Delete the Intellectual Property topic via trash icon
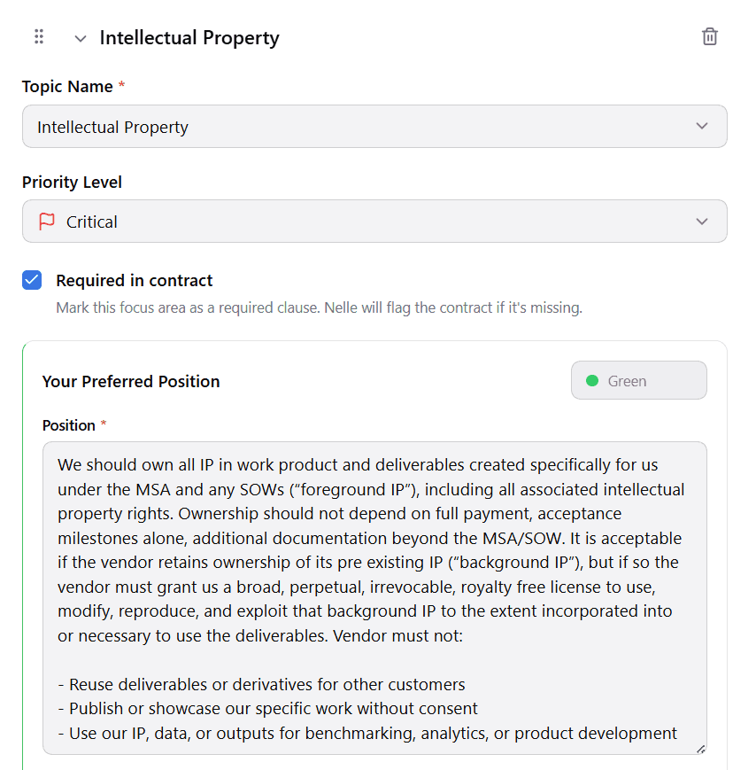The height and width of the screenshot is (770, 756). [709, 37]
